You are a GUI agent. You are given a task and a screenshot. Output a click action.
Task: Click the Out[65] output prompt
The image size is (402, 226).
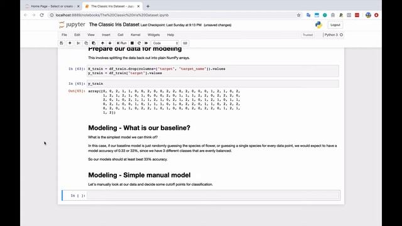click(77, 91)
